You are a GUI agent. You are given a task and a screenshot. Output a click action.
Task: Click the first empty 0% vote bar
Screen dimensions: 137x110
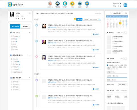(x=117, y=73)
